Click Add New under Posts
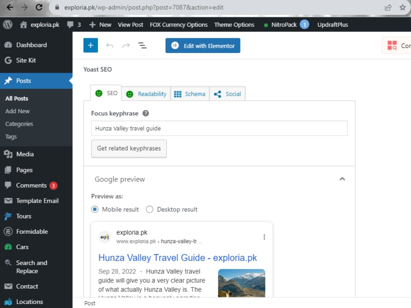 tap(18, 111)
